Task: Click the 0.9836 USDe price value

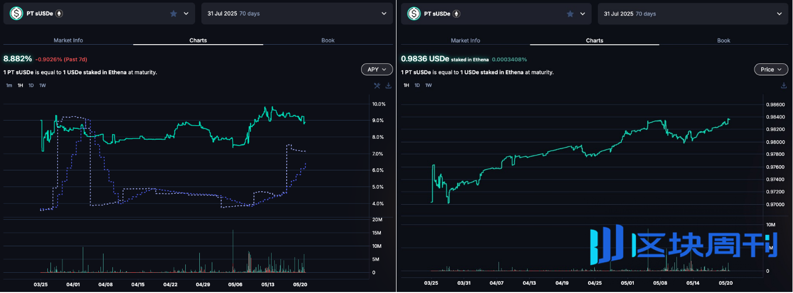Action: (x=425, y=59)
